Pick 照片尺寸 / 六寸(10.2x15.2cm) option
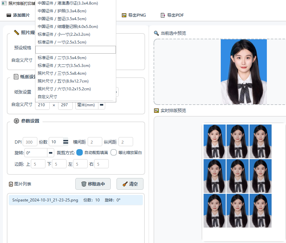286x243 pixels. (64, 89)
